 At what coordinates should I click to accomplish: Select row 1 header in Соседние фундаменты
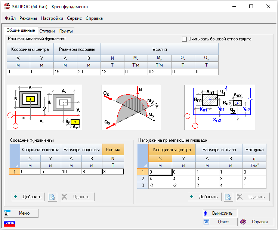tap(15, 172)
